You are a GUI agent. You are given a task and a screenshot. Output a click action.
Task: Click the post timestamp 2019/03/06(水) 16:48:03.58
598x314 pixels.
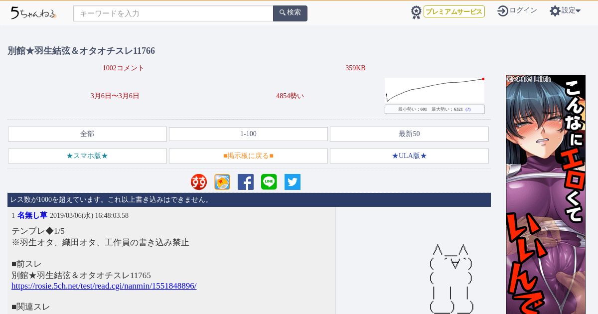click(x=89, y=216)
